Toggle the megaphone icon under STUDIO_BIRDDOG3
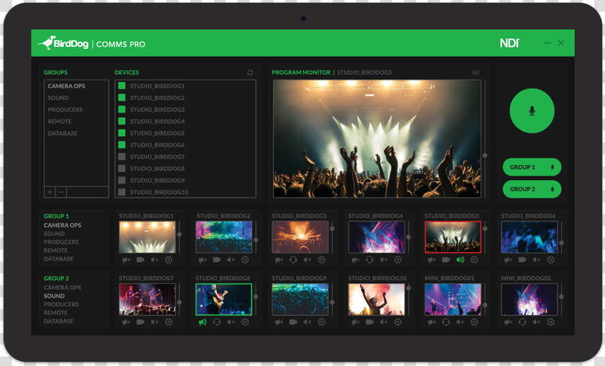 (x=279, y=260)
